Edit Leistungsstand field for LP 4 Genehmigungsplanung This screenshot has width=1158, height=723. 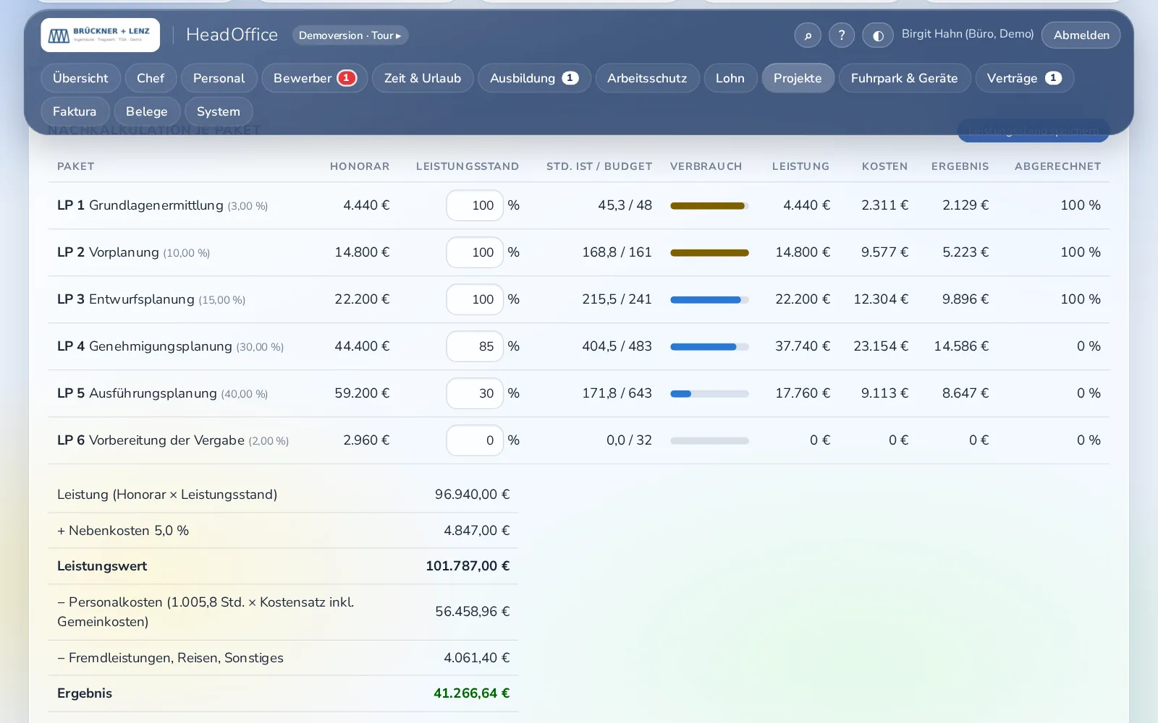tap(475, 346)
